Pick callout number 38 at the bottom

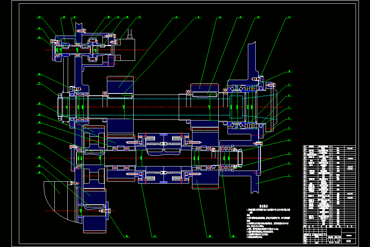click(x=209, y=236)
